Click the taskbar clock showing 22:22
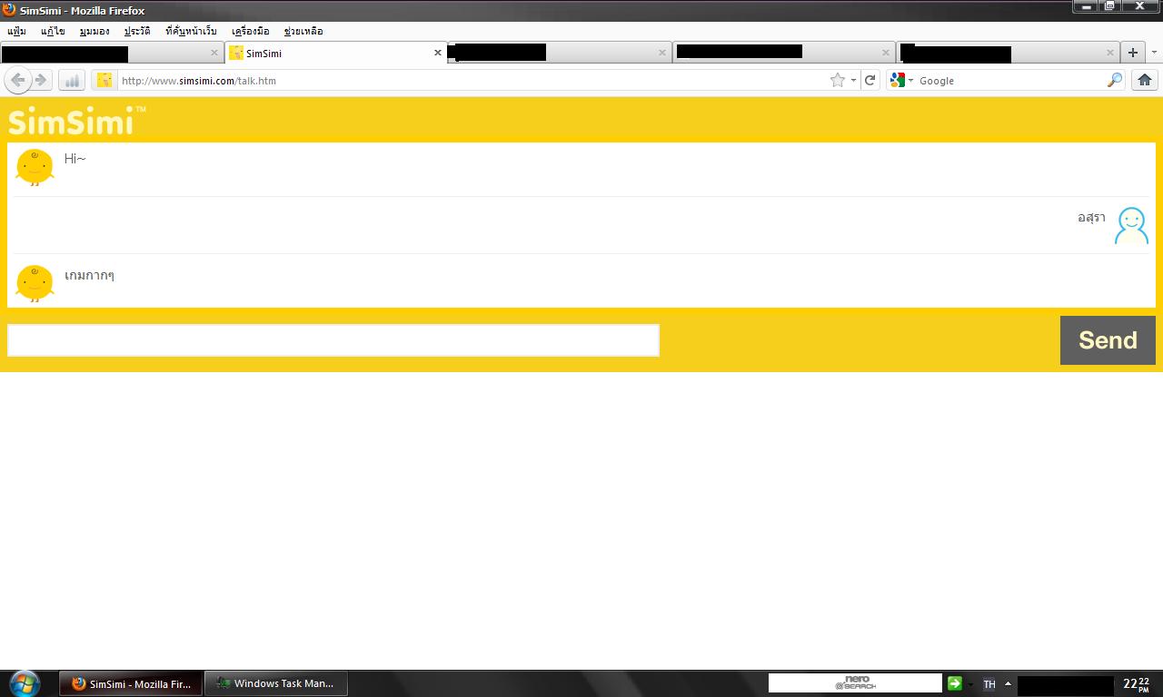This screenshot has width=1163, height=697. coord(1137,684)
